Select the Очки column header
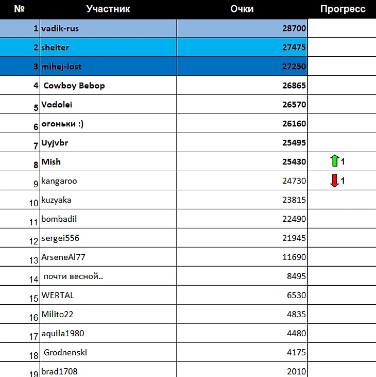 (242, 9)
